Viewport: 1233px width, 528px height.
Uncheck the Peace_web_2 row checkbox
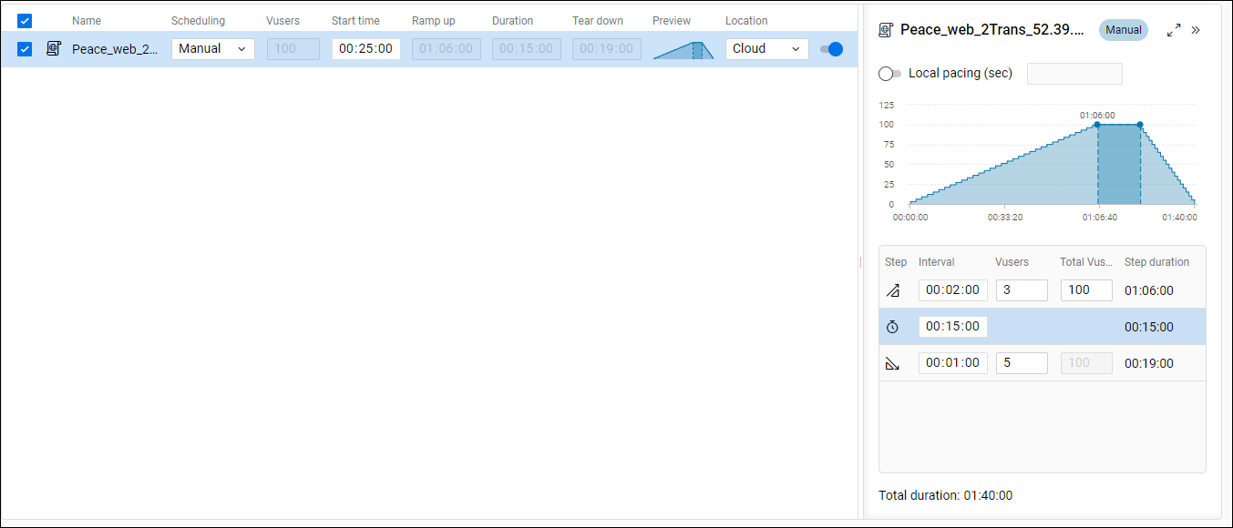click(25, 49)
